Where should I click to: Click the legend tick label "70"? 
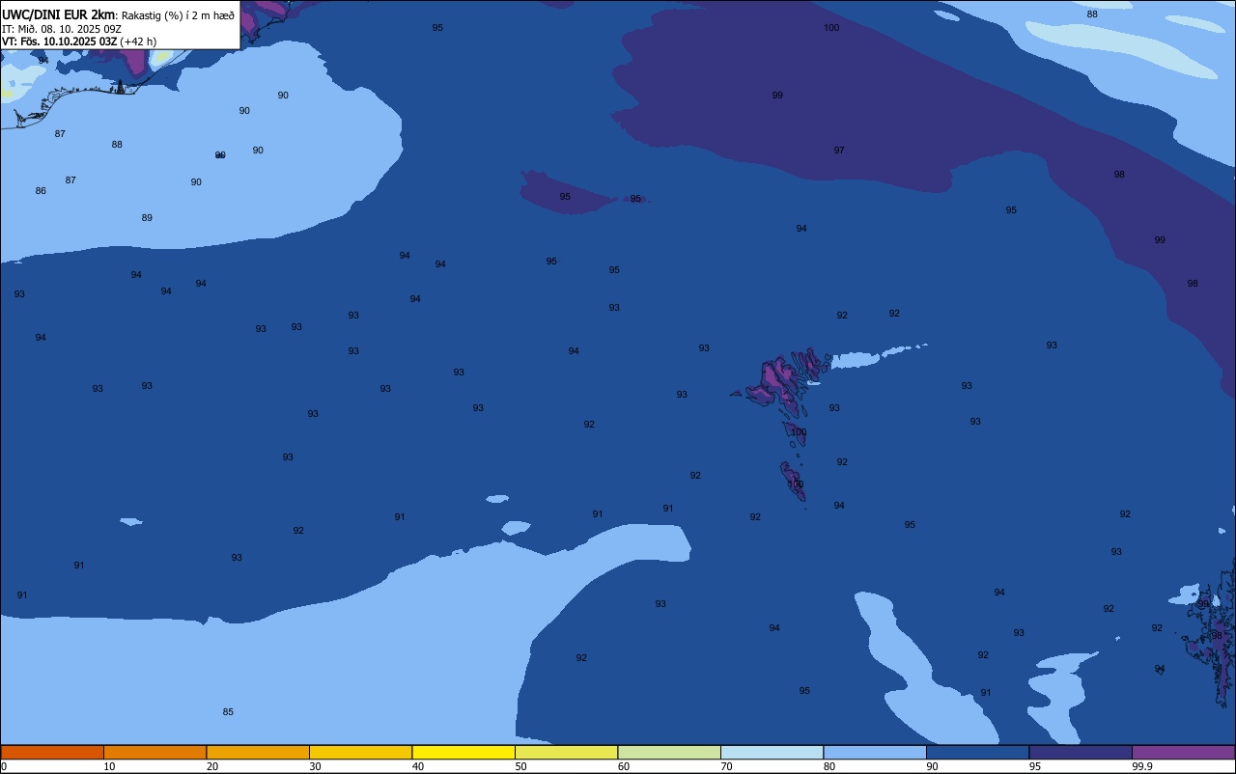tap(726, 766)
